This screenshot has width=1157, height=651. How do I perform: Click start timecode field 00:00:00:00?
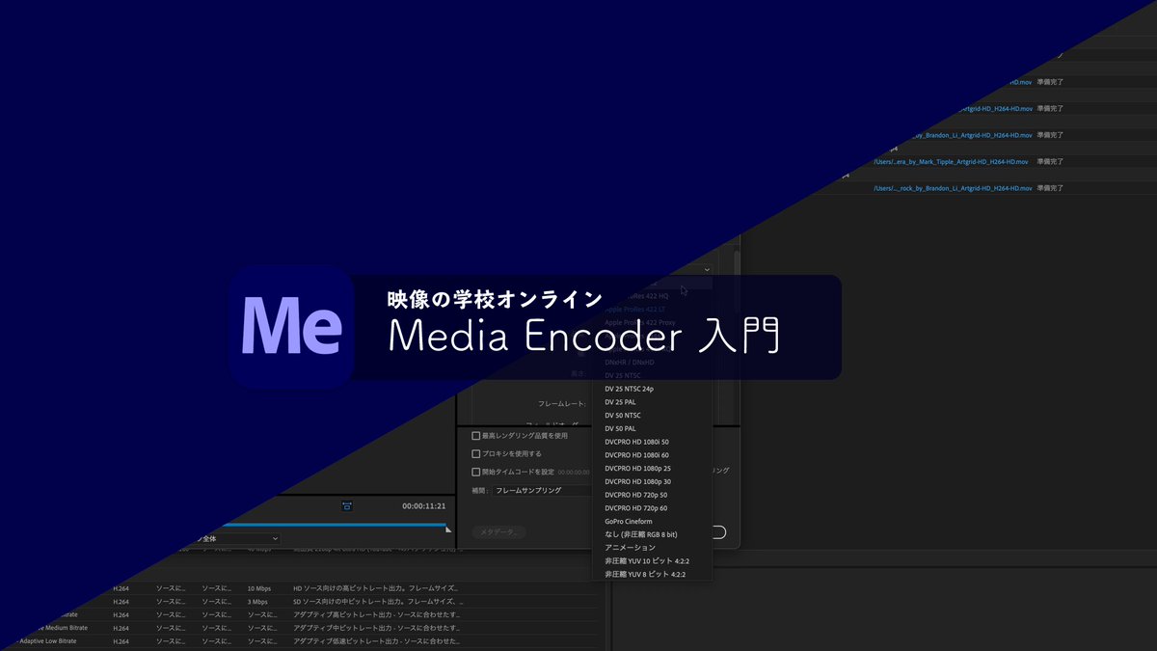click(x=574, y=473)
